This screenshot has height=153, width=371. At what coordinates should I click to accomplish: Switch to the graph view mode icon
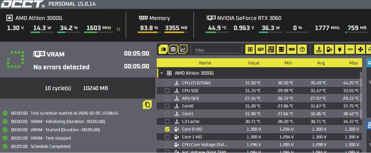[183, 49]
